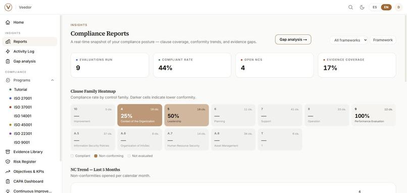Select the Planning heatmap cell
Screen dimensions: 407x193
233,115
